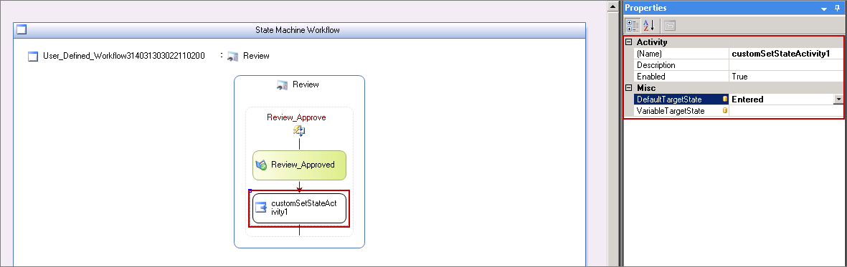The image size is (847, 267).
Task: Open Property Pages icon in Properties toolbar
Action: point(669,25)
